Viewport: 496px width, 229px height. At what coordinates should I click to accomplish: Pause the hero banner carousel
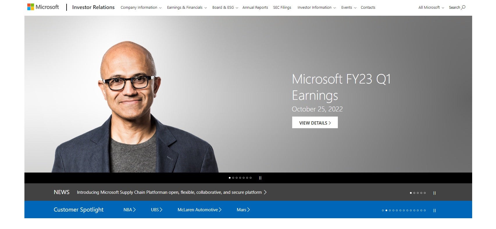[260, 178]
